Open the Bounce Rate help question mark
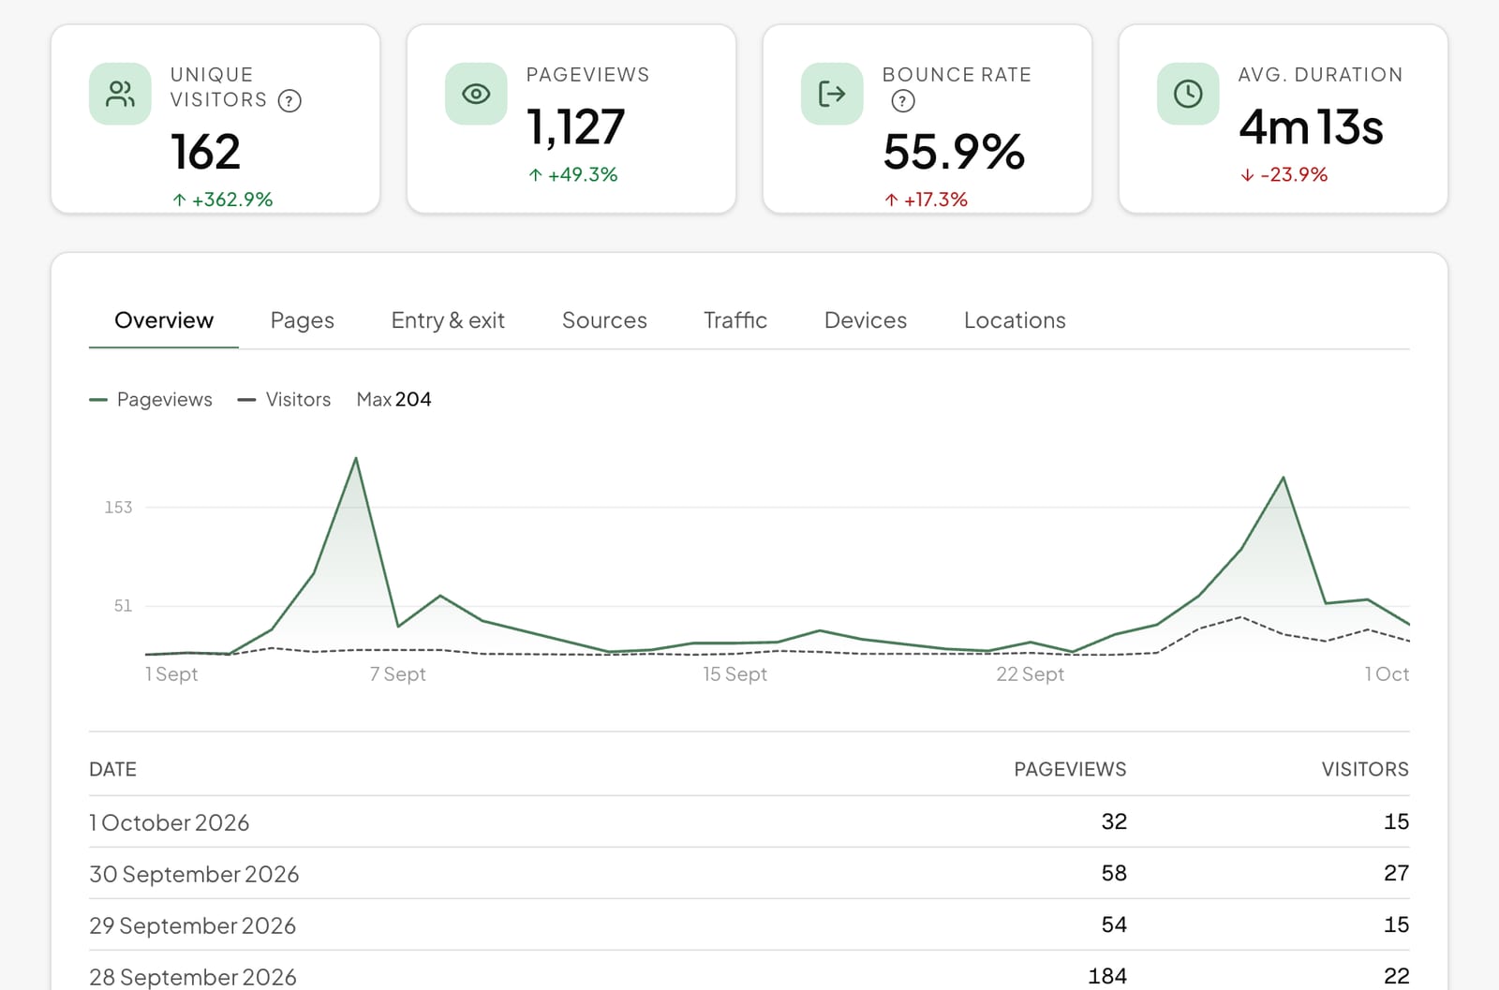 pyautogui.click(x=903, y=100)
